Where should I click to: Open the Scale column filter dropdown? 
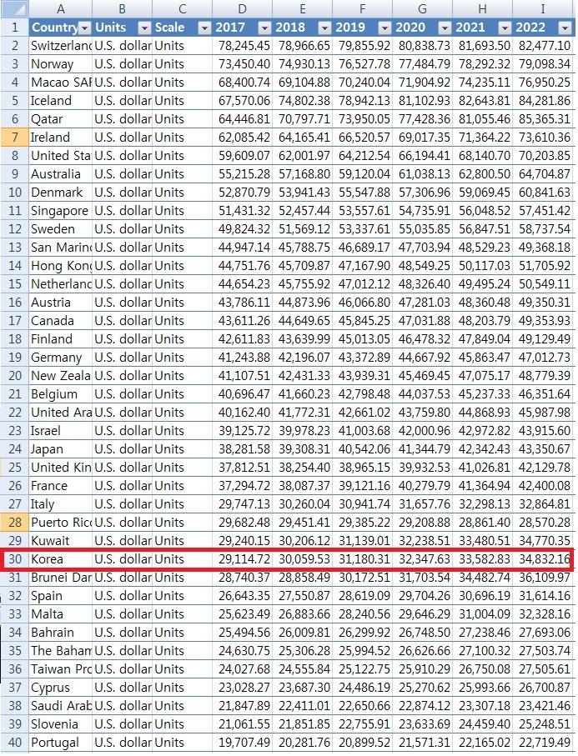pyautogui.click(x=204, y=28)
